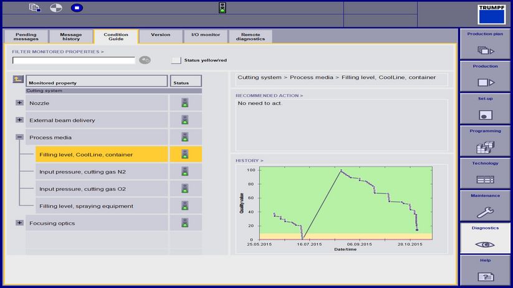The width and height of the screenshot is (513, 288).
Task: Click cutting gas N2 status traffic light
Action: (x=185, y=172)
